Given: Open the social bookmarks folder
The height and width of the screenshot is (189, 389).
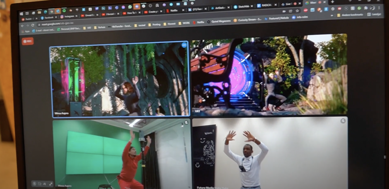Looking at the screenshot, I should pyautogui.click(x=140, y=25).
